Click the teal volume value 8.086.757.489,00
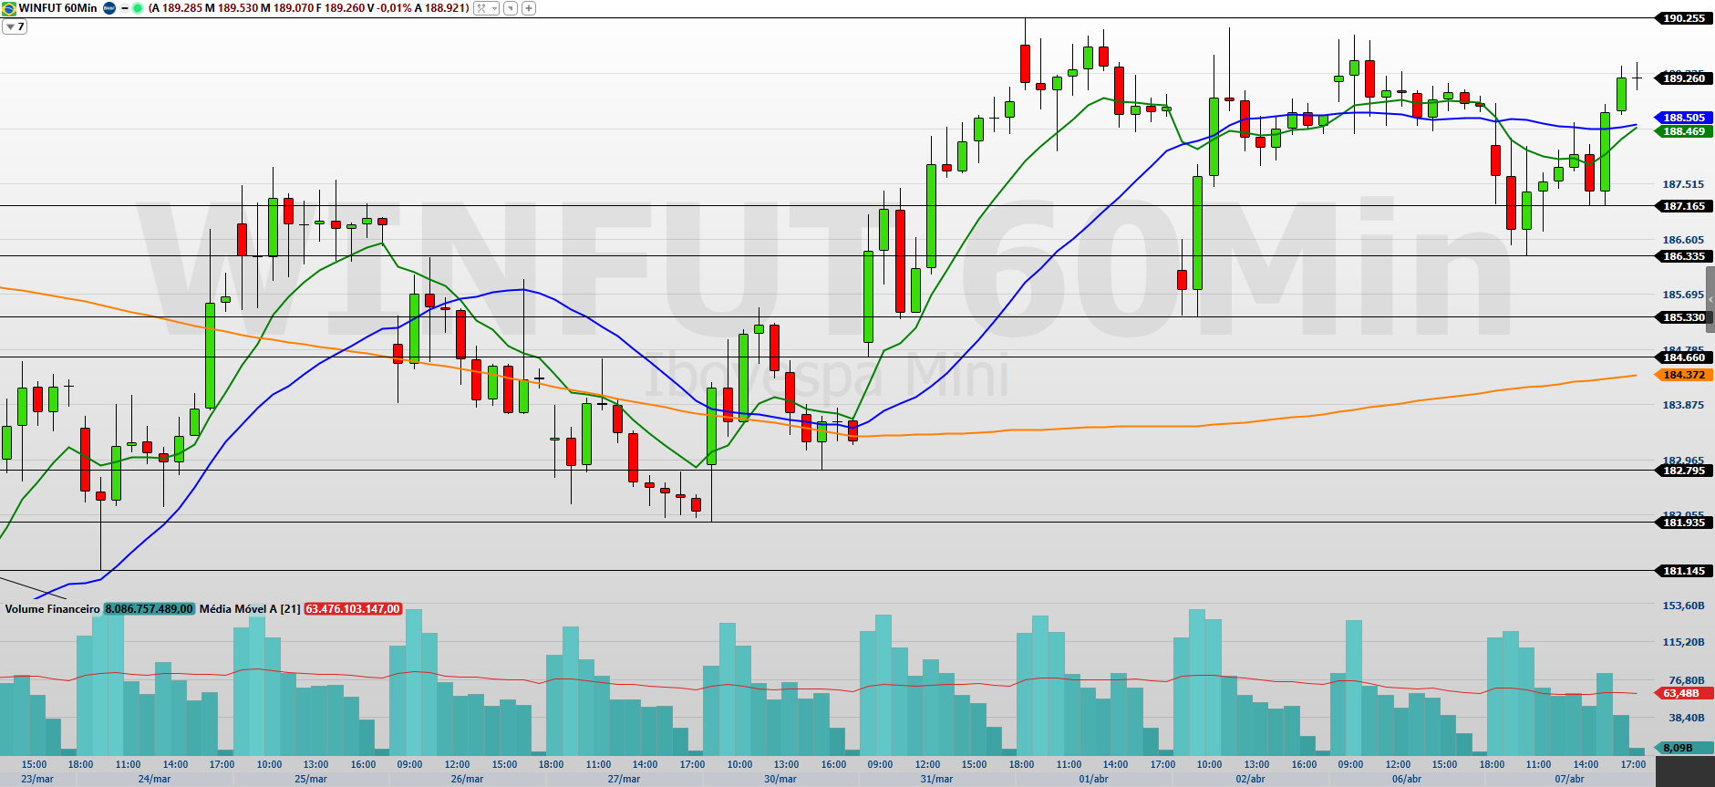This screenshot has height=787, width=1715. (149, 608)
